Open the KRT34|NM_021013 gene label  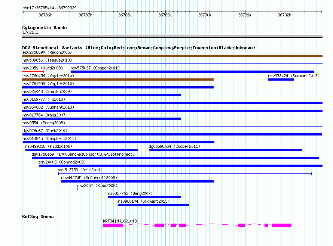[x=120, y=221]
